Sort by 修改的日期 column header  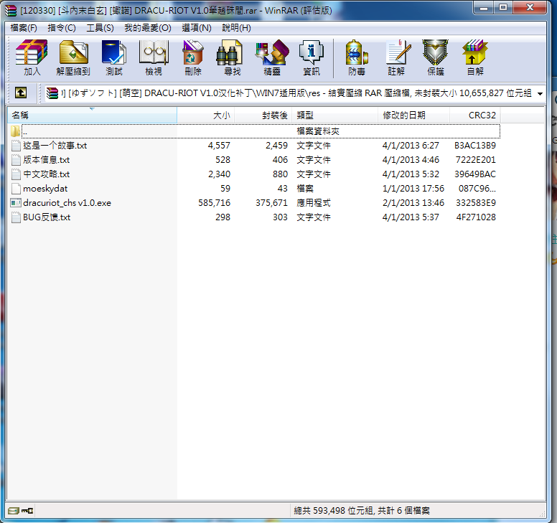[414, 115]
